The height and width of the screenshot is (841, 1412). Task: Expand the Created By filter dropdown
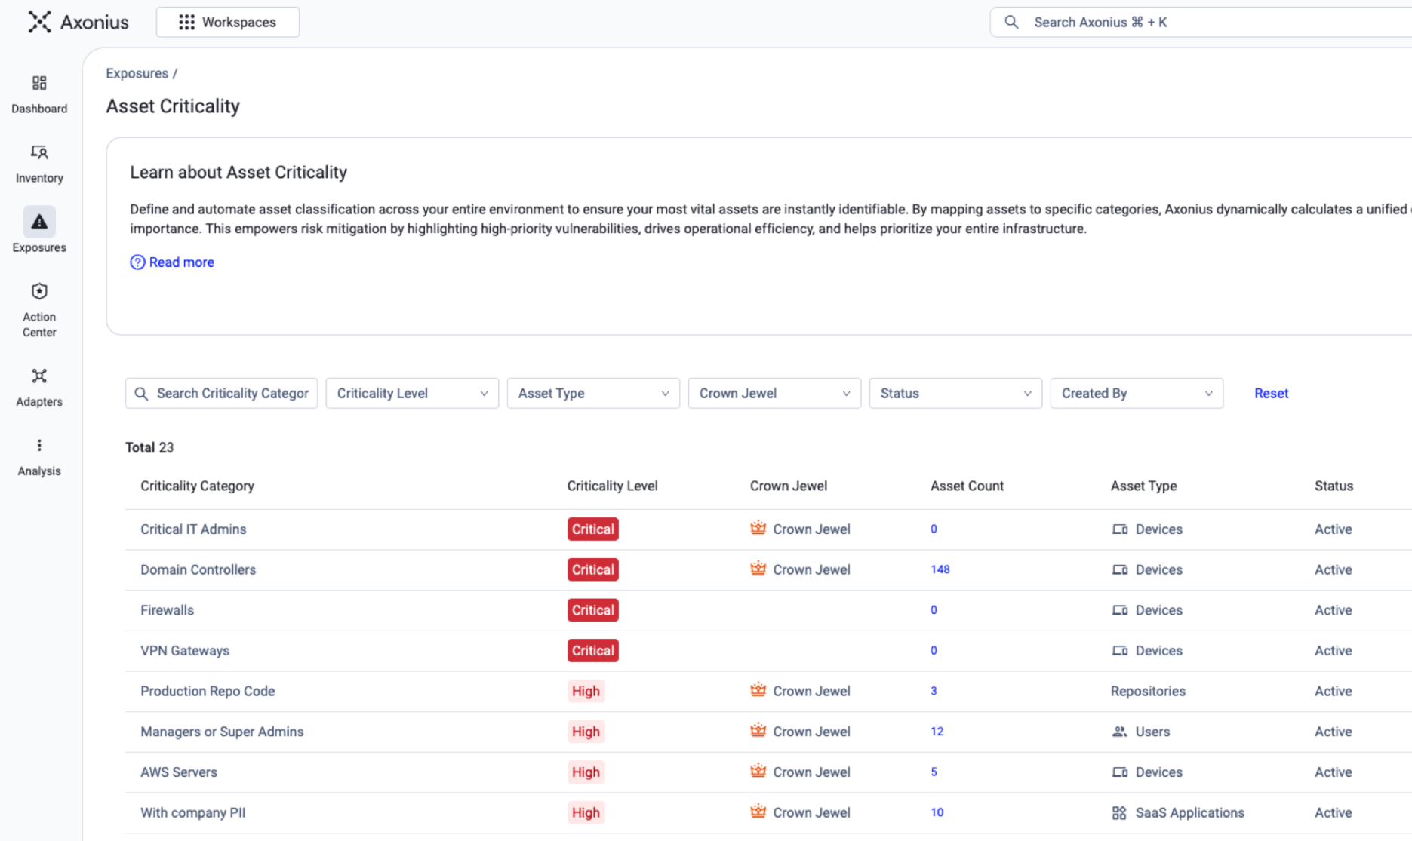tap(1137, 393)
